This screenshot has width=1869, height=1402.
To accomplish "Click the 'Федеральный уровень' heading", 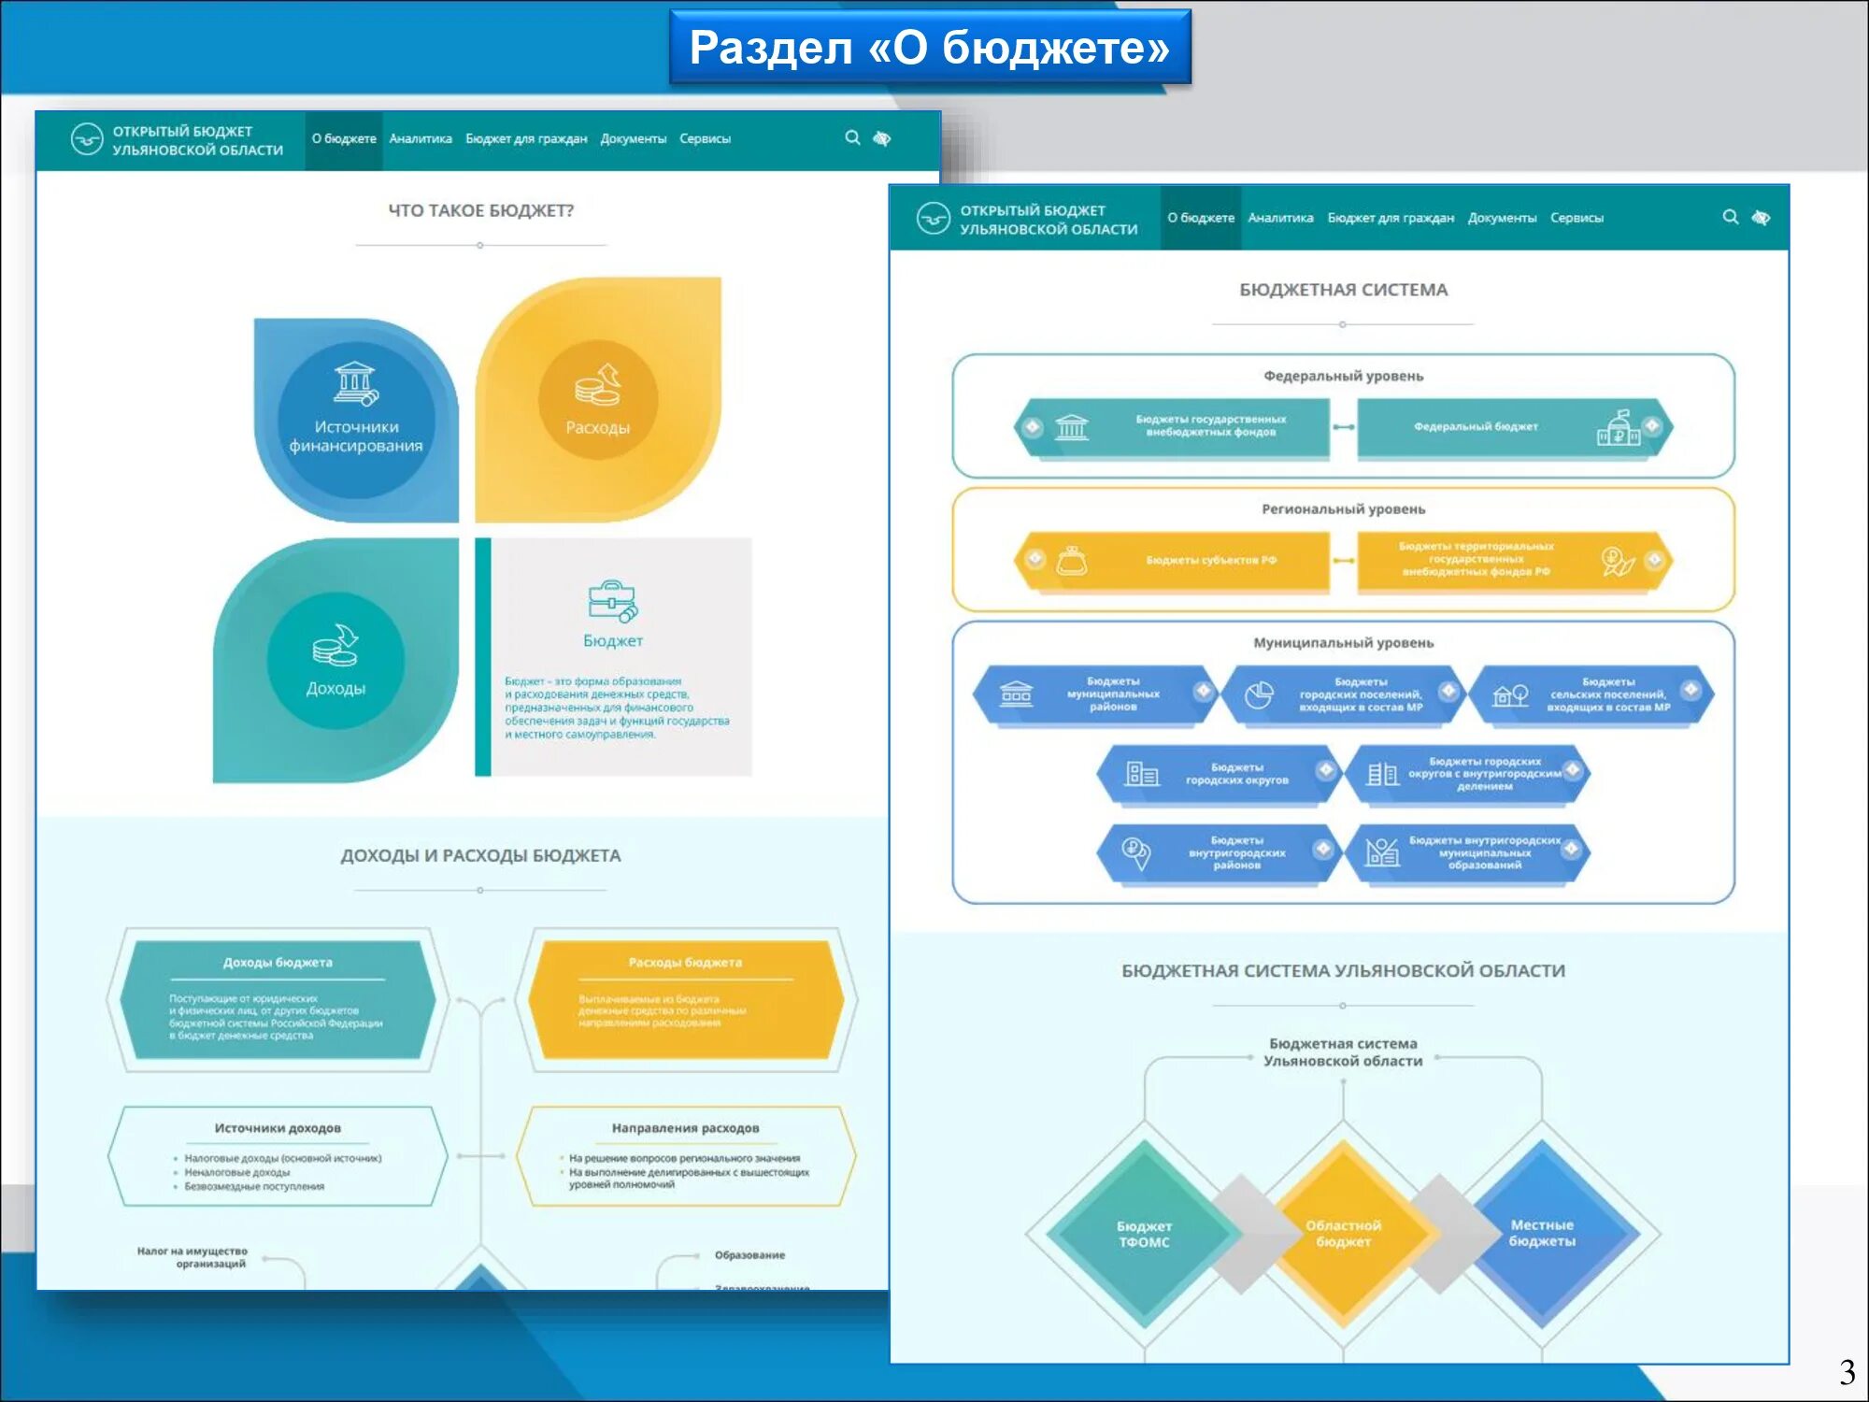I will pos(1343,376).
